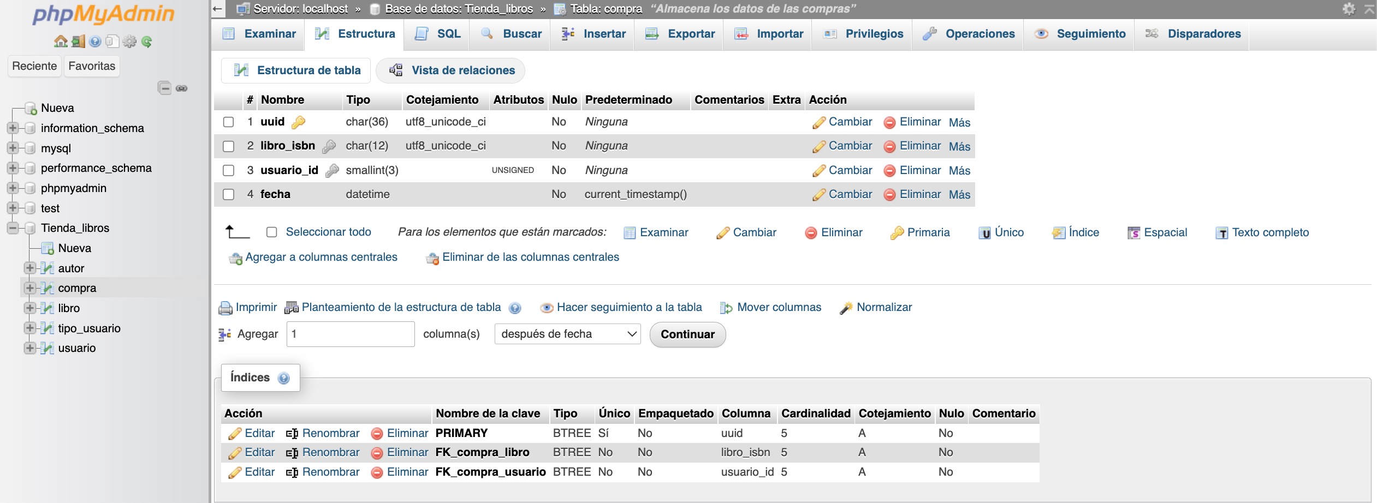
Task: Enable the Seleccionar todo checkbox
Action: point(271,232)
